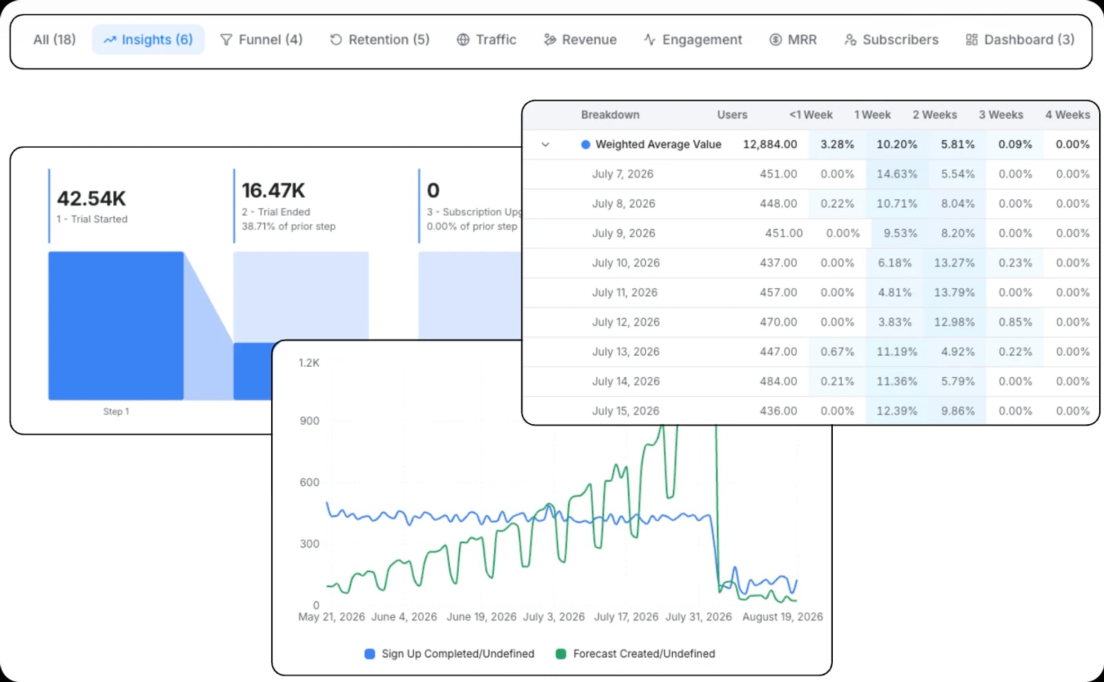Click the Step 1 funnel bar
Screen dimensions: 1104x682
116,325
